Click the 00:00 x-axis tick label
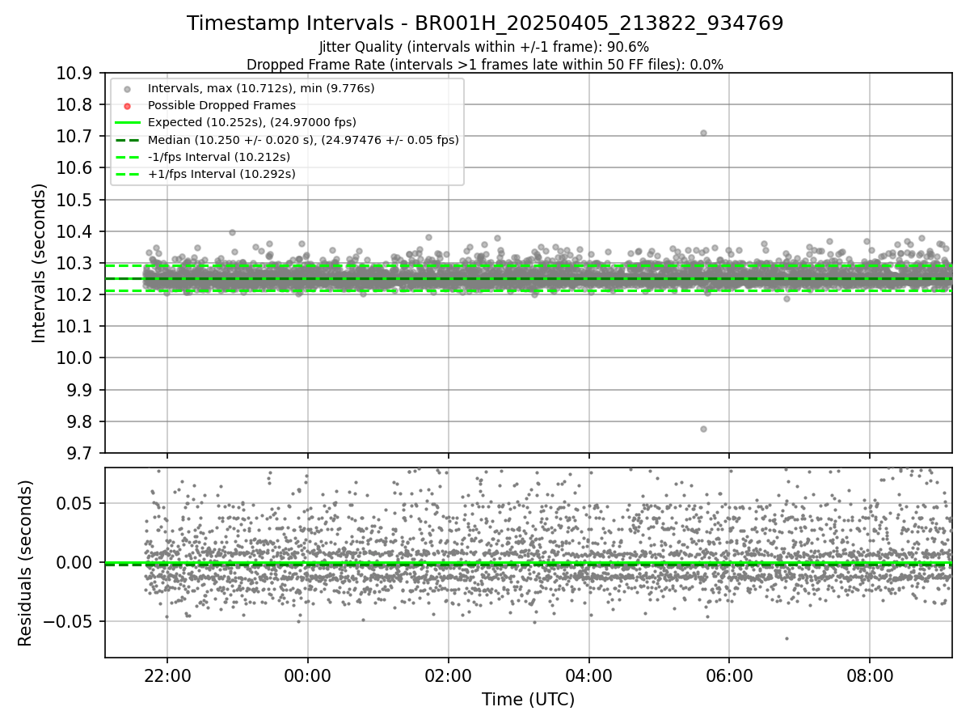This screenshot has height=728, width=970. [x=307, y=675]
